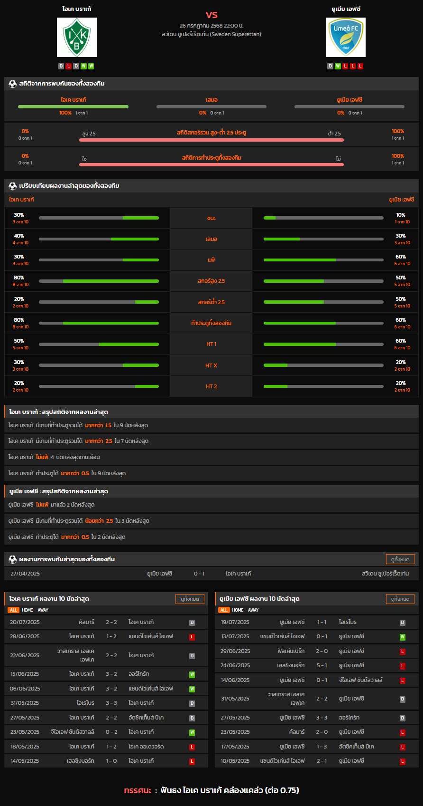This screenshot has height=806, width=423.
Task: Click the W result badge on the 06/06/2025 row
Action: coord(192,689)
